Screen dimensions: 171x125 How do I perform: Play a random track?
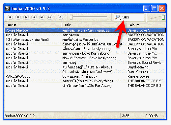(x=50, y=17)
